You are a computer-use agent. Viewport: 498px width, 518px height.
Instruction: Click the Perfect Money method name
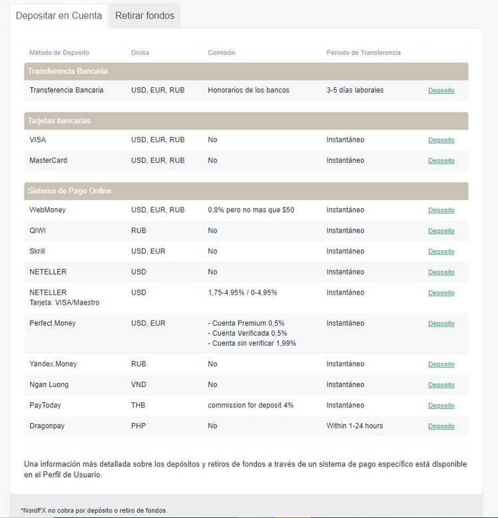(x=53, y=323)
